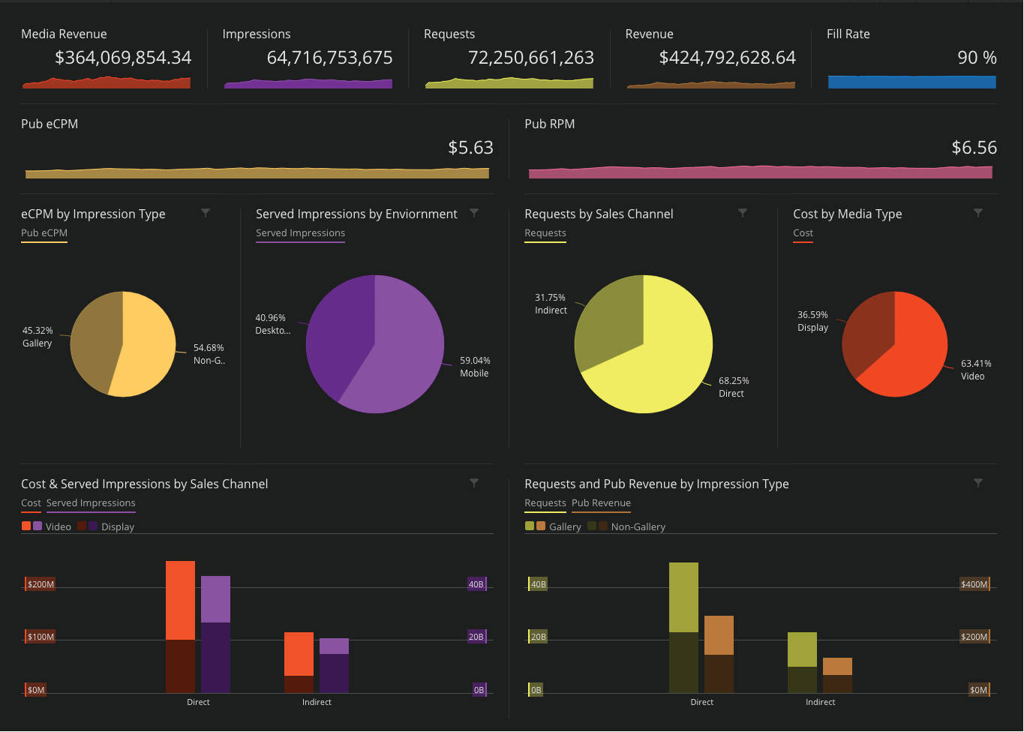
Task: Click the Fill Rate KPI card
Action: click(911, 56)
